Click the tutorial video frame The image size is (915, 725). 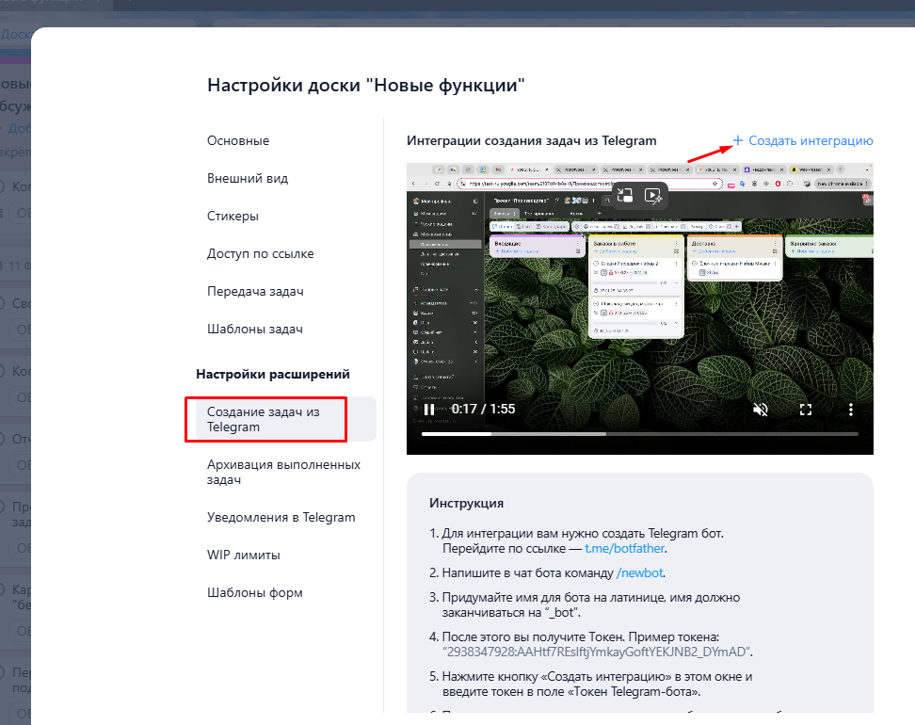tap(639, 309)
